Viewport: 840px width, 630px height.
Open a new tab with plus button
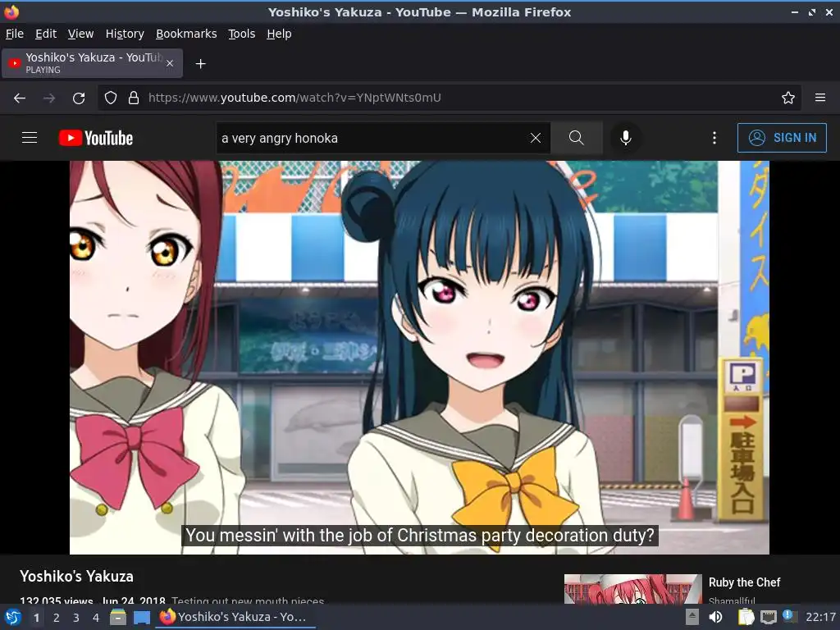[x=200, y=64]
